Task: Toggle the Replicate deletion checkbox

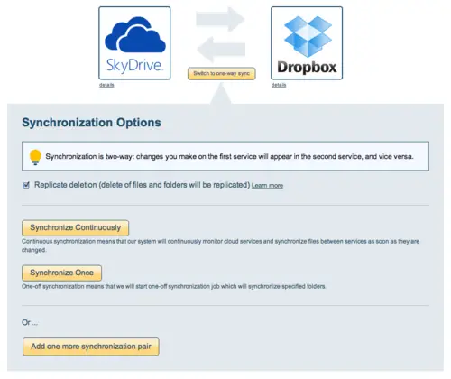Action: 26,185
